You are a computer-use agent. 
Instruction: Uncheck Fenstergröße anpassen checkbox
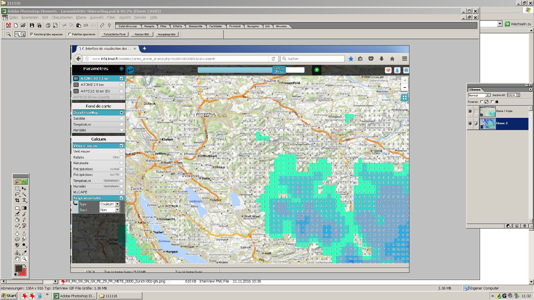[x=32, y=34]
